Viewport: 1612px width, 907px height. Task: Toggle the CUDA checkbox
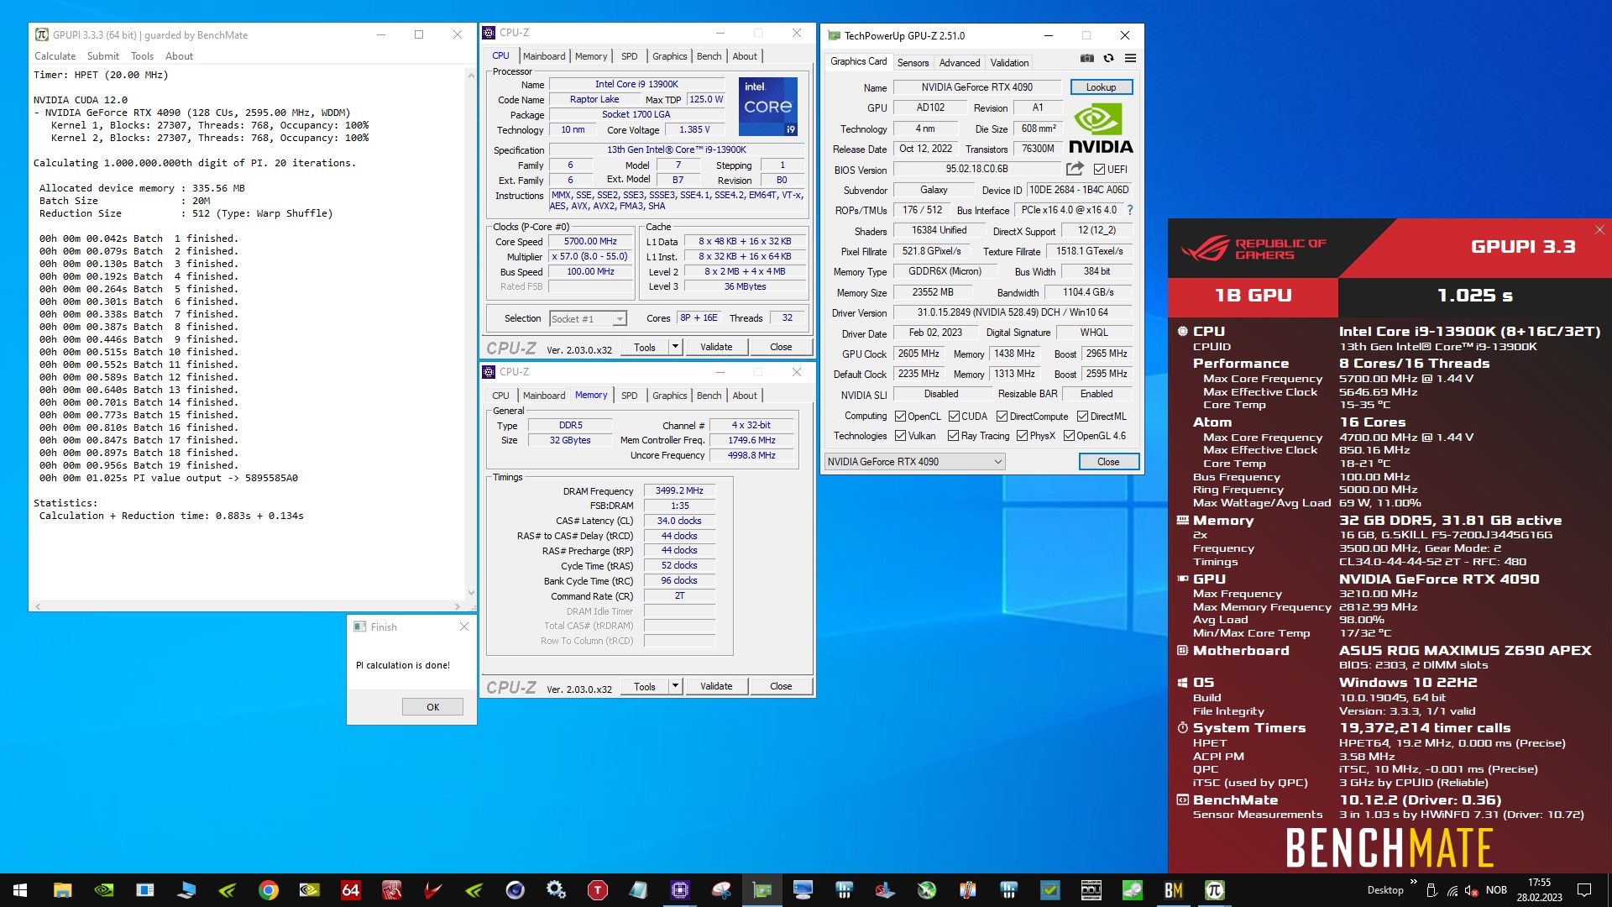(x=954, y=417)
